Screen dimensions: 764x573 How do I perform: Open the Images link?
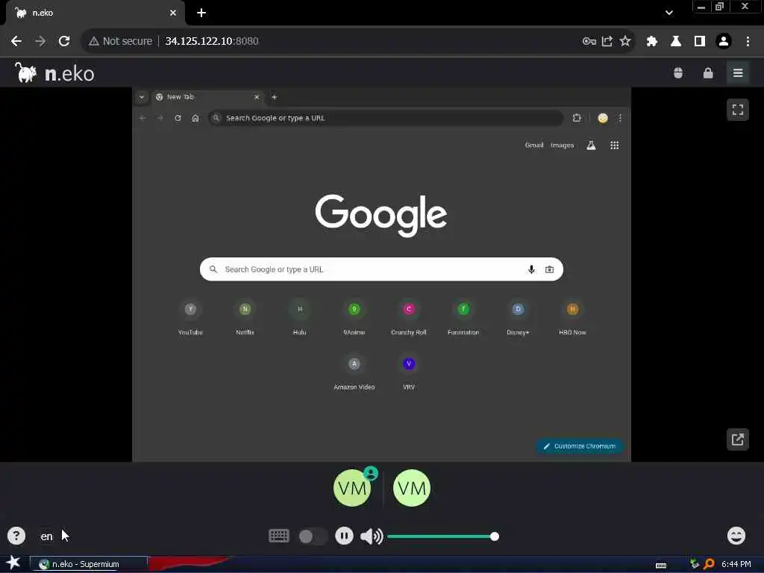coord(563,145)
